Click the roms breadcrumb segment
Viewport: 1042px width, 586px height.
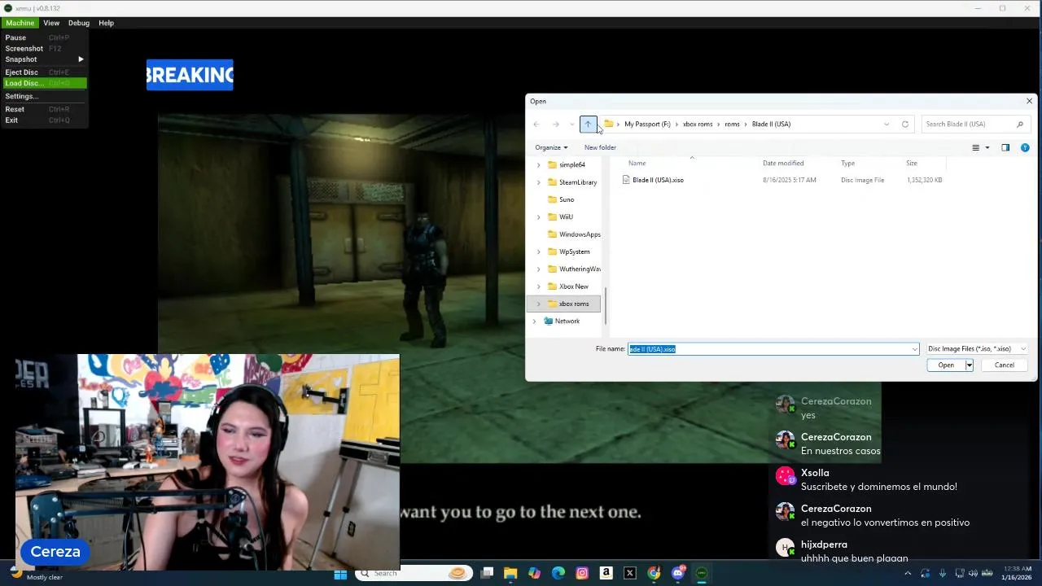point(732,124)
